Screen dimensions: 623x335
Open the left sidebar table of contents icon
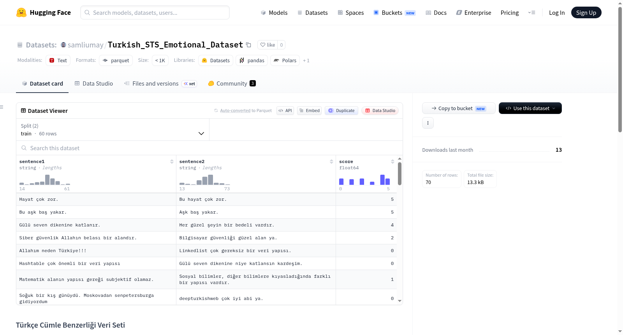[2, 107]
